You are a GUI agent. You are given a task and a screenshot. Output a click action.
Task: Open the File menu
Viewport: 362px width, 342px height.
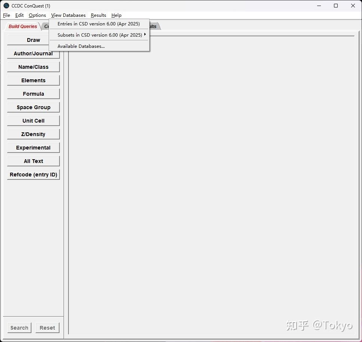pyautogui.click(x=6, y=15)
